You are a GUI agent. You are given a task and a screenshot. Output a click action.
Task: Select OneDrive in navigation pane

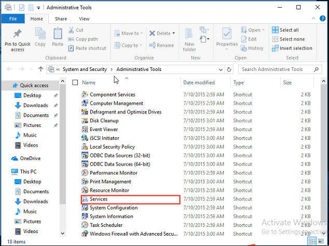30,158
